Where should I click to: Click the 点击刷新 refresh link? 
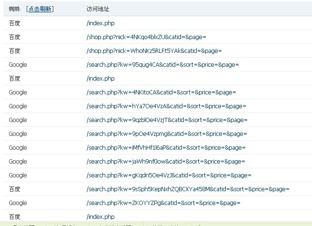pos(40,9)
